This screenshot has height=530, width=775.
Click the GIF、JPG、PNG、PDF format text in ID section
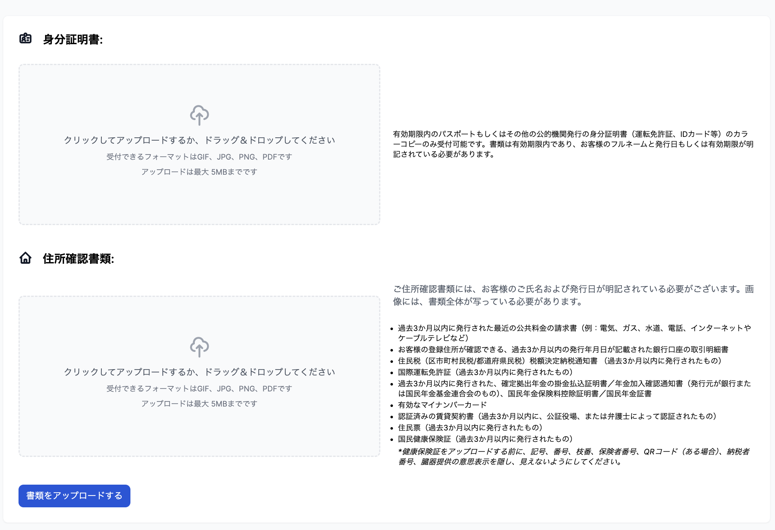coord(199,157)
